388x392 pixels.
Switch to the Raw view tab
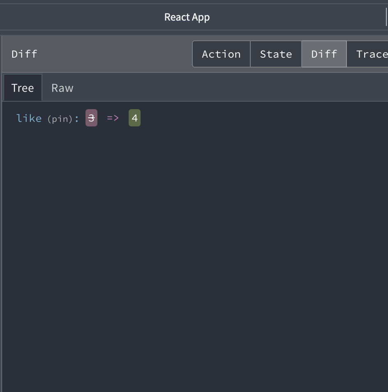(62, 88)
